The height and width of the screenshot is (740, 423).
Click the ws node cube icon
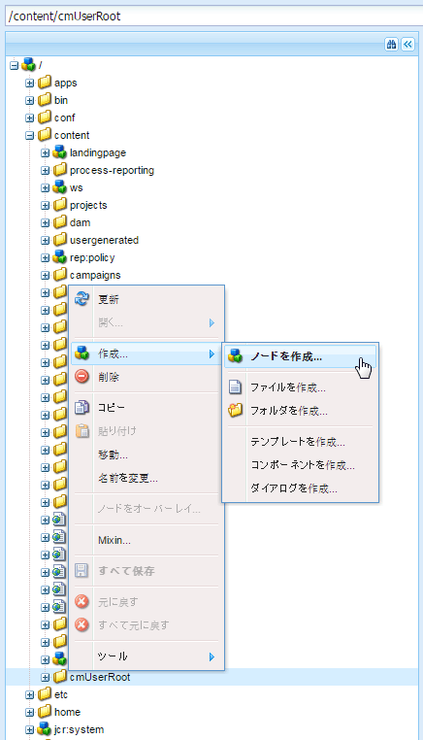60,187
